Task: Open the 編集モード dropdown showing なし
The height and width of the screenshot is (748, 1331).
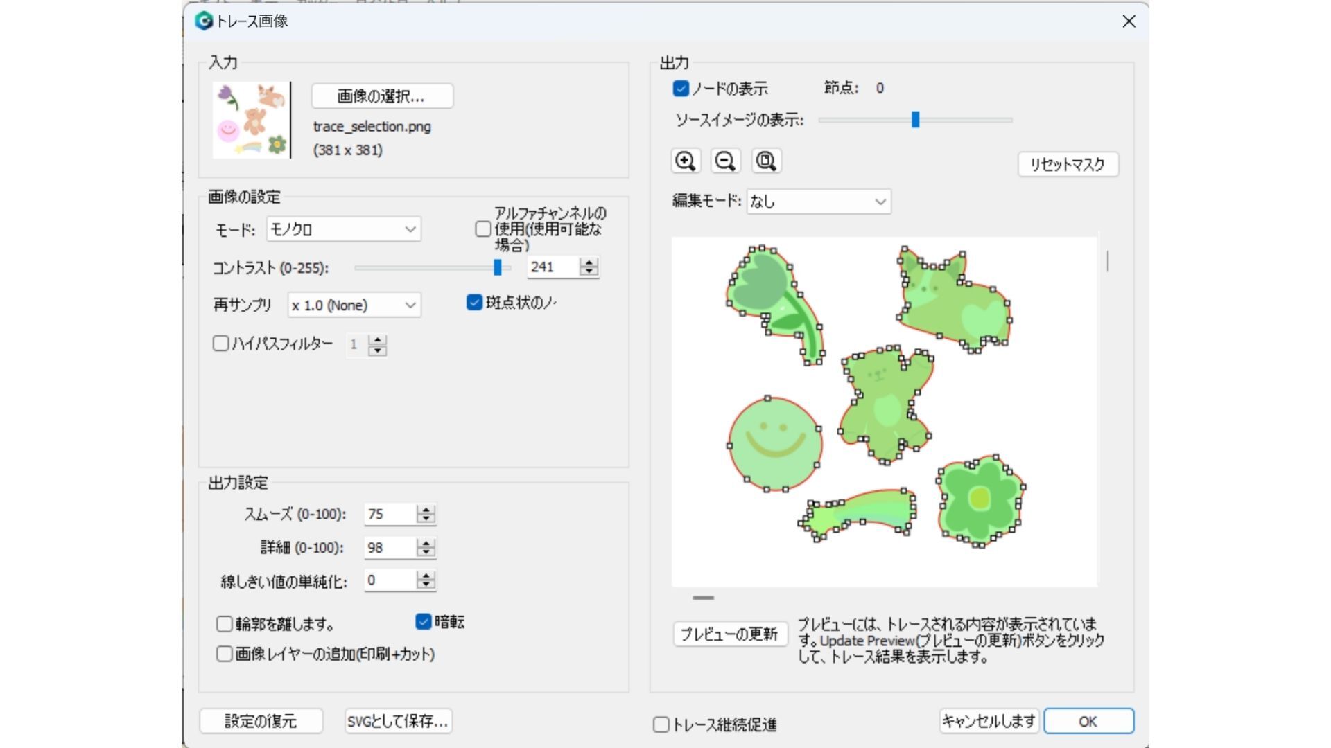Action: click(819, 202)
